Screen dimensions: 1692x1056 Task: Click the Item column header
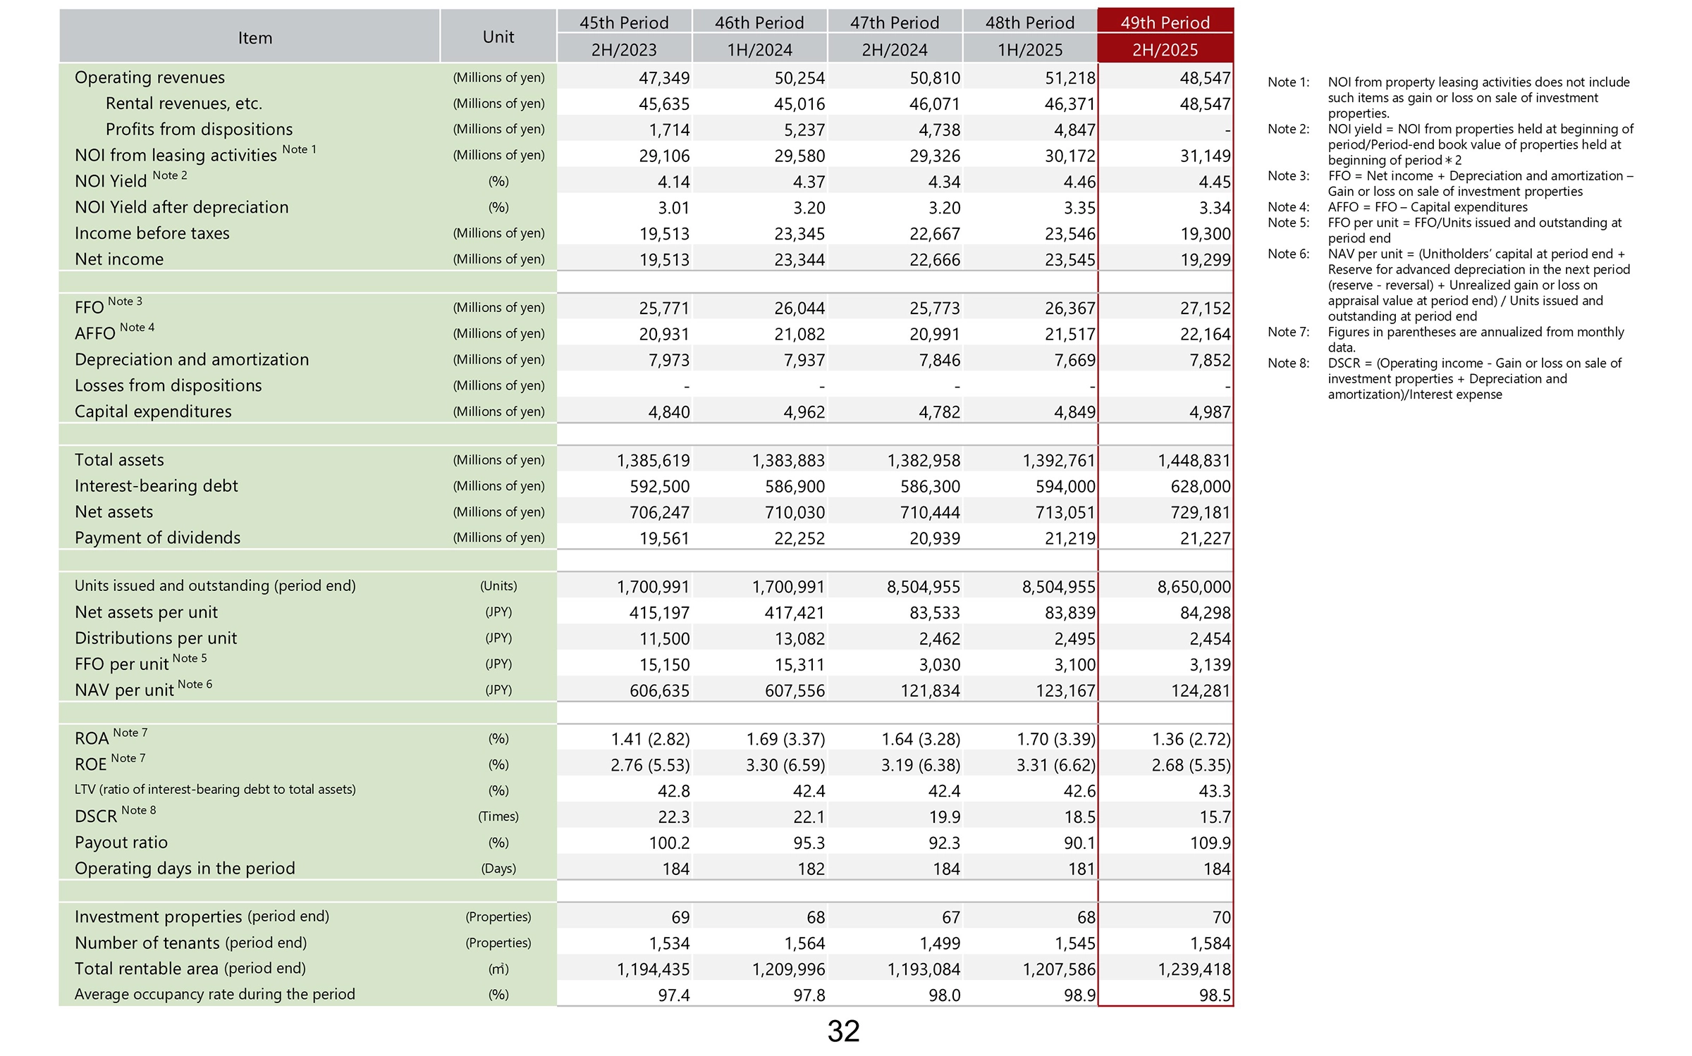255,38
